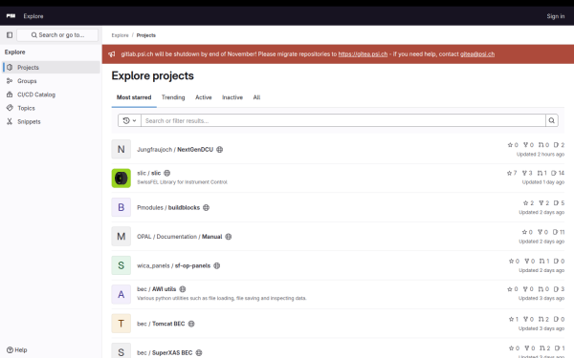Click Sign in
Viewport: 574px width, 358px height.
555,16
